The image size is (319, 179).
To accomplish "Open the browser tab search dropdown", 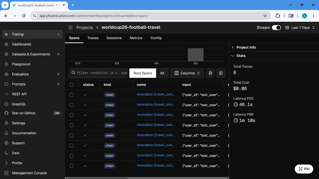I will [x=5, y=5].
